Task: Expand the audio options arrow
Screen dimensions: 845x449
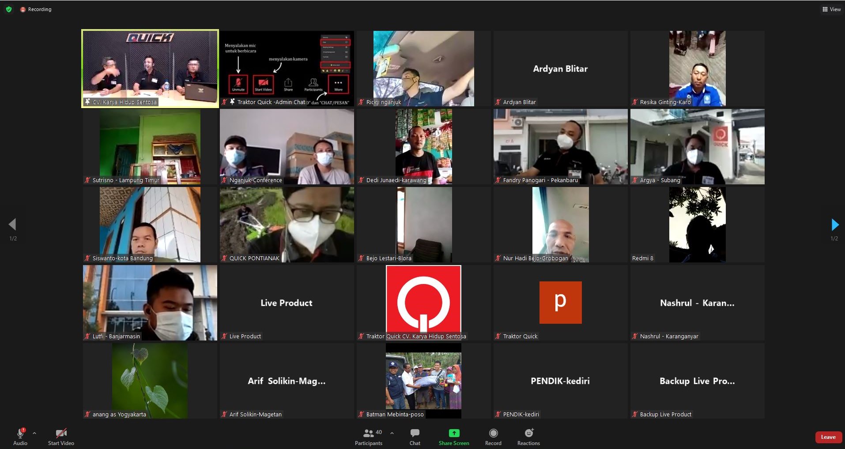Action: (34, 433)
